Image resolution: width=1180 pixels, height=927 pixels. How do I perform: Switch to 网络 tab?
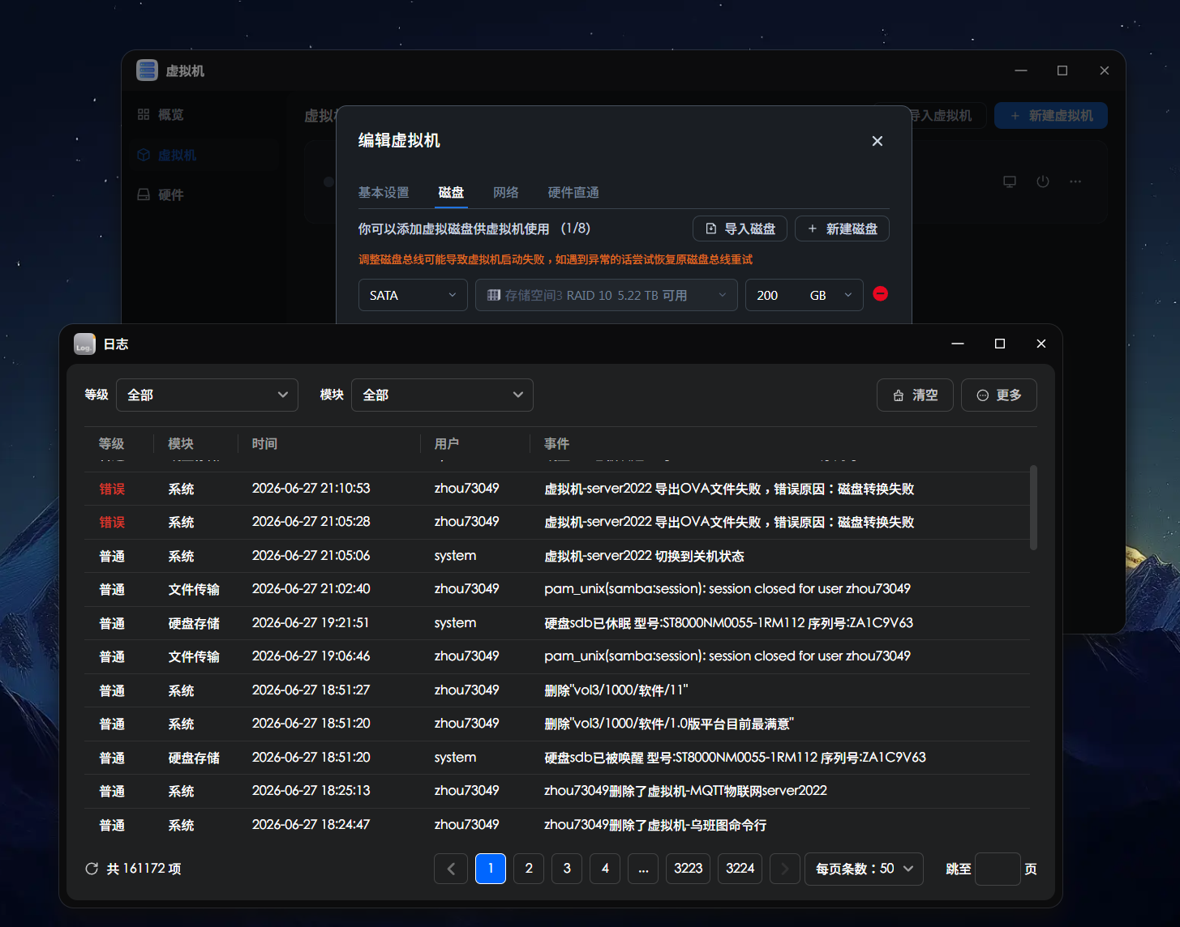(506, 192)
